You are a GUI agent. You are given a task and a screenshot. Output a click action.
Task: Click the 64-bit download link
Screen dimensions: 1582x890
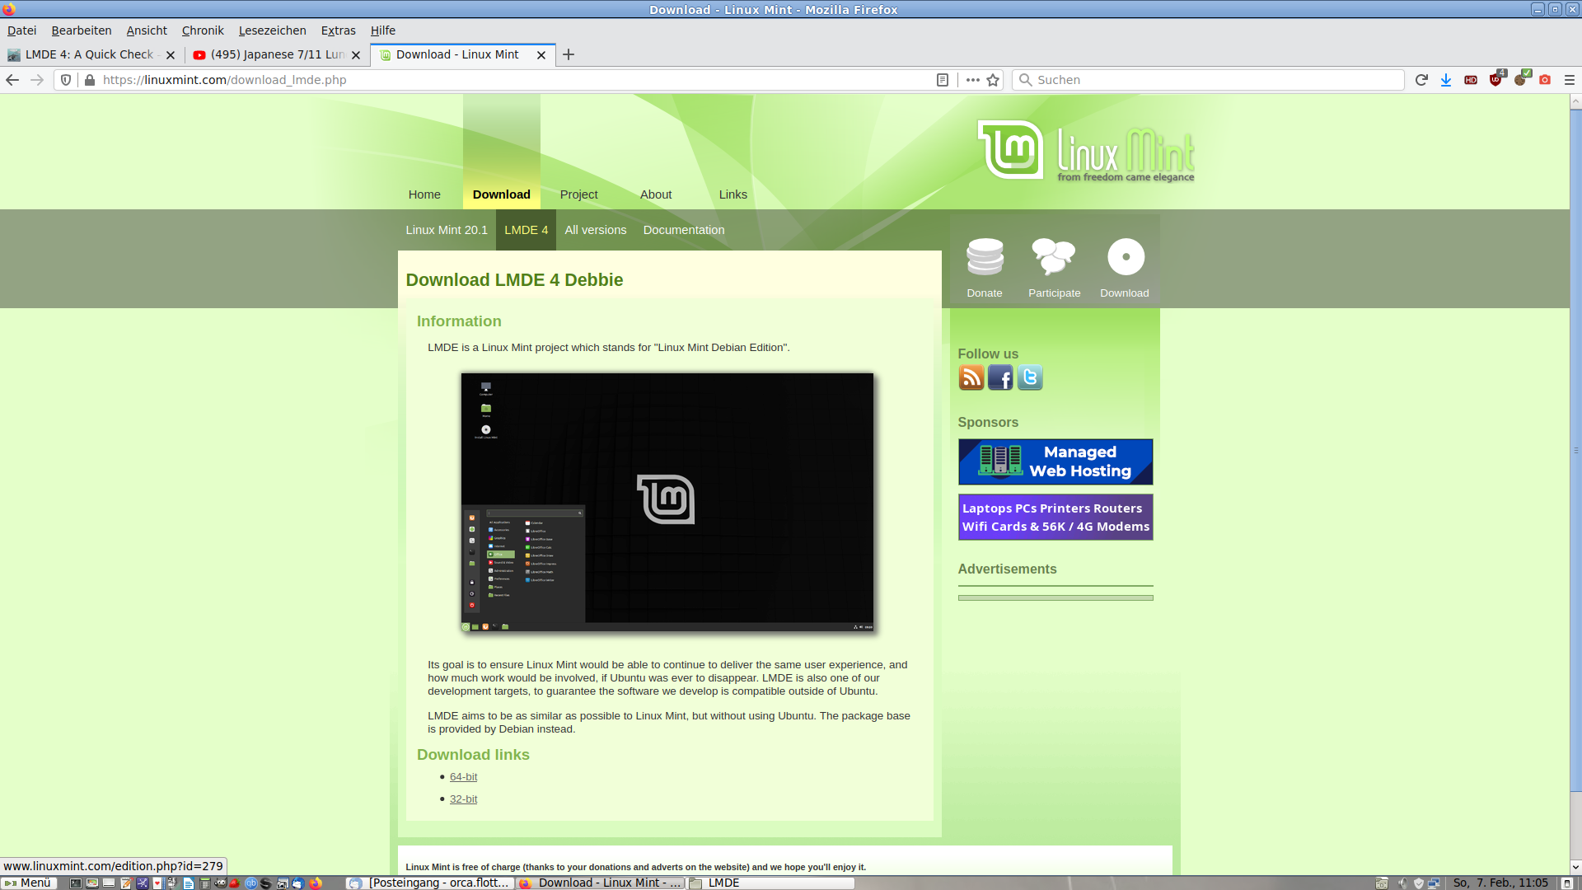(463, 777)
